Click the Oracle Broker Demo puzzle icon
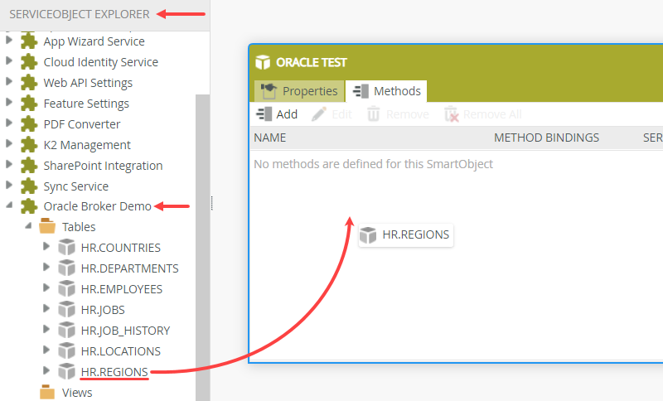Screen dimensions: 663x401 click(29, 206)
